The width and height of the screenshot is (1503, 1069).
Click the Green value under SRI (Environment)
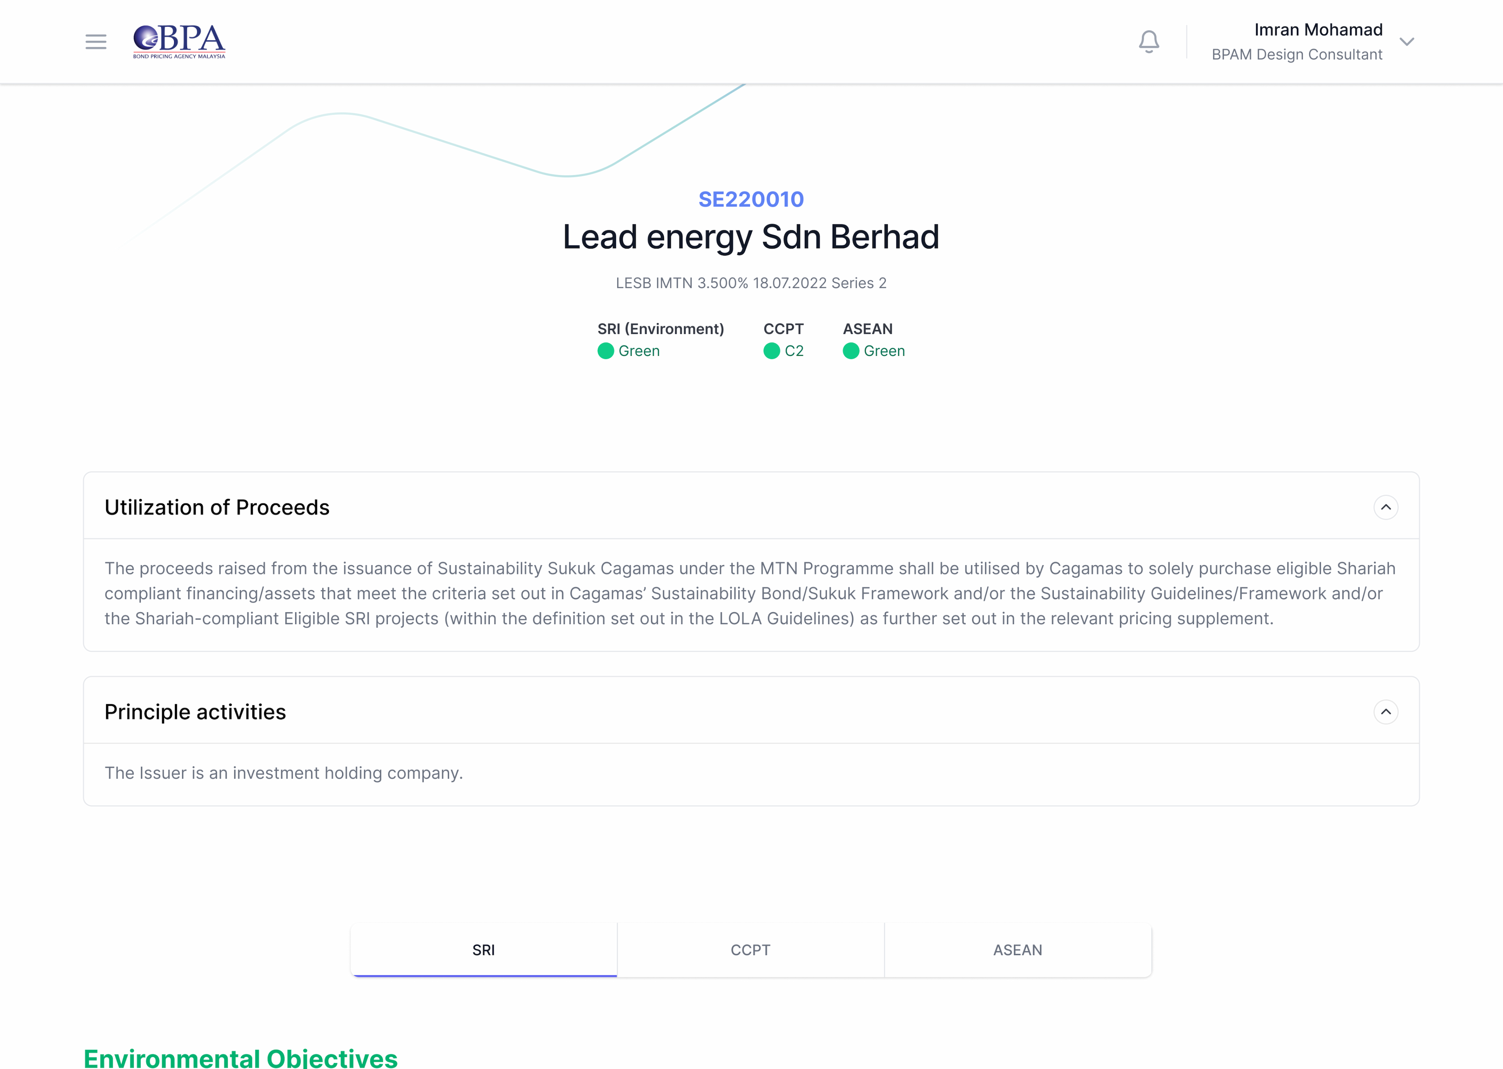(x=639, y=351)
